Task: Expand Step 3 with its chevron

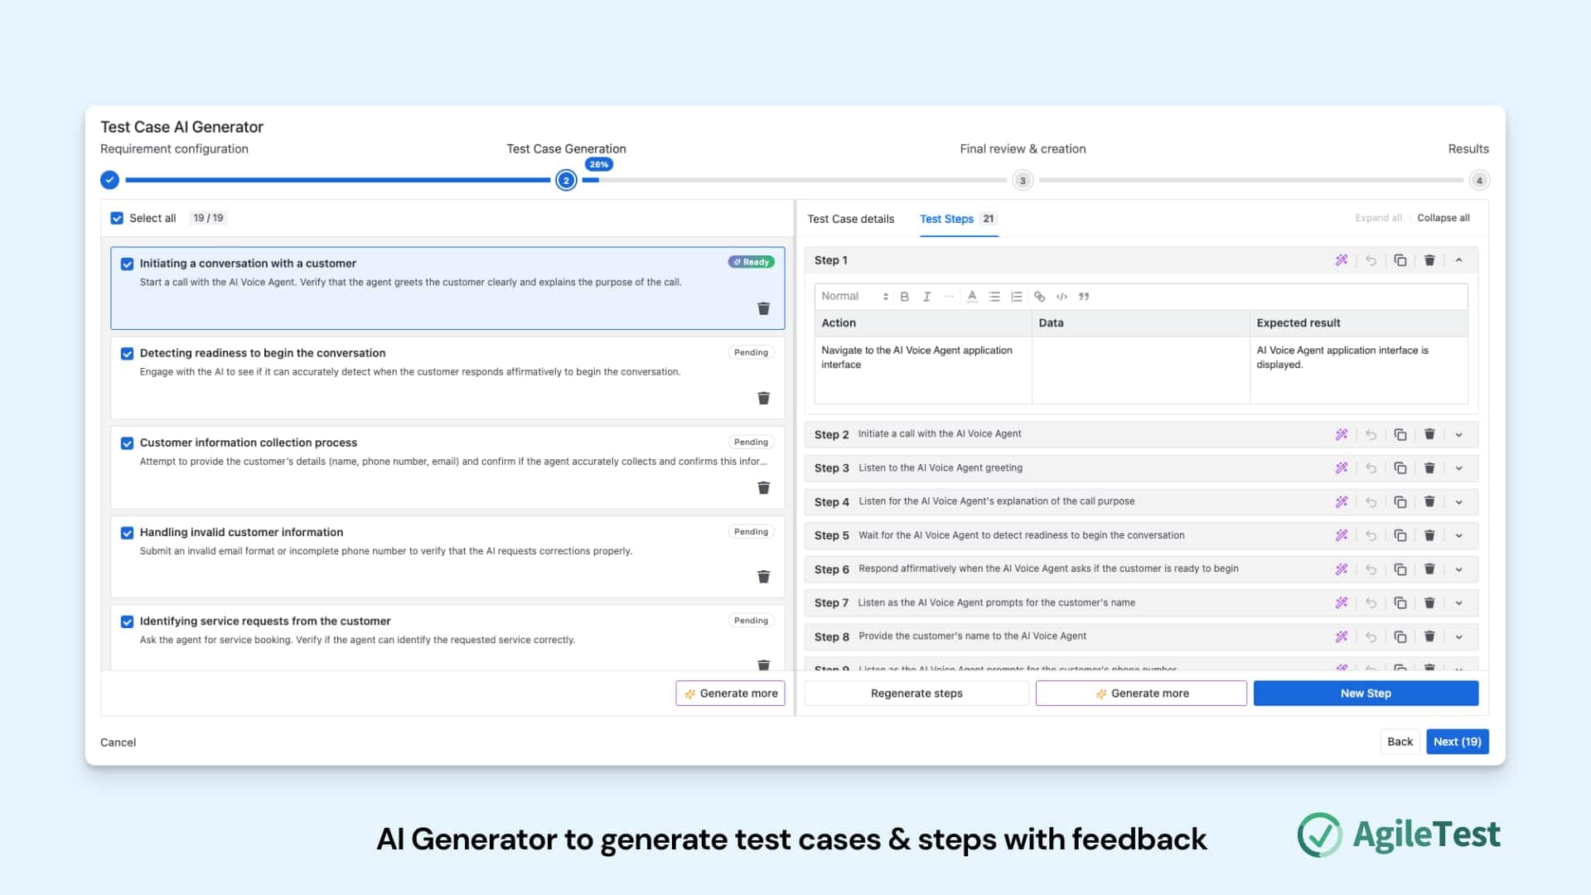Action: click(1459, 468)
